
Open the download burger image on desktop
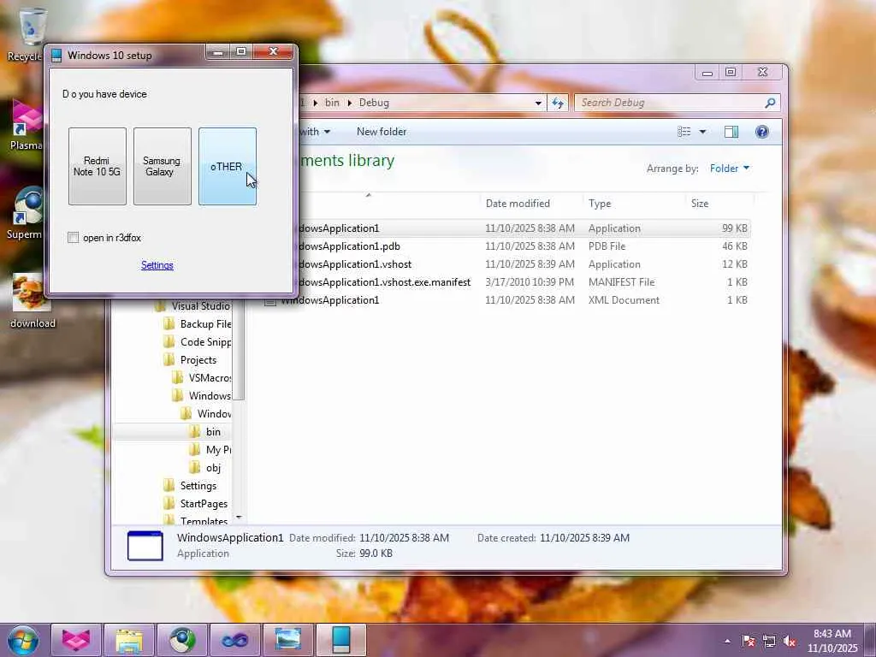[32, 300]
